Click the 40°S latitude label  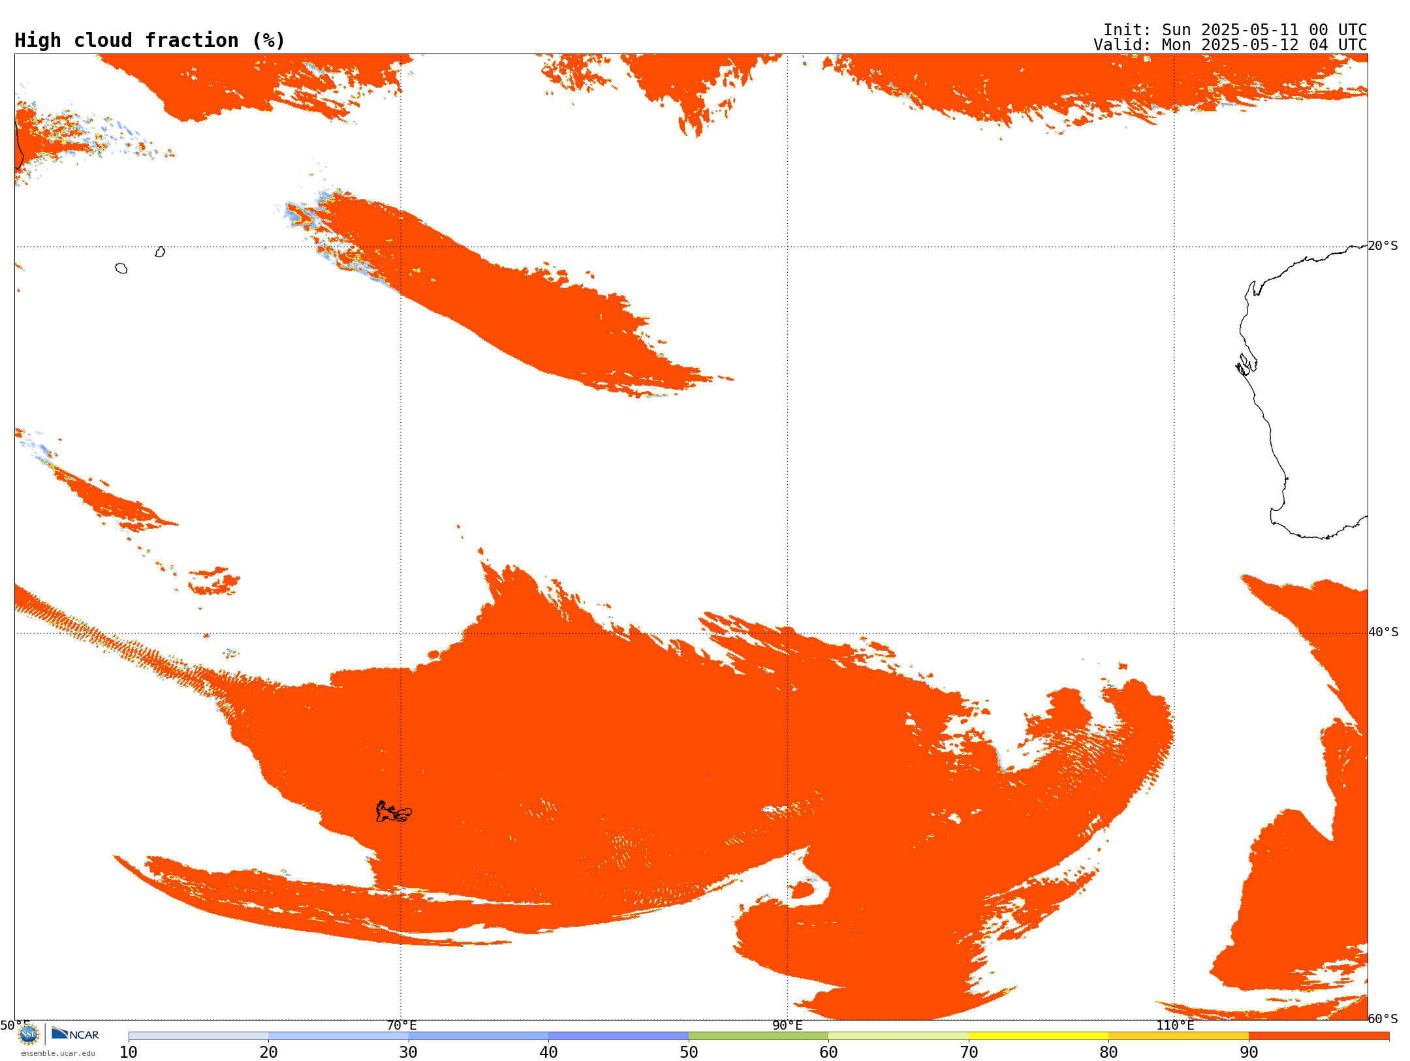point(1383,632)
